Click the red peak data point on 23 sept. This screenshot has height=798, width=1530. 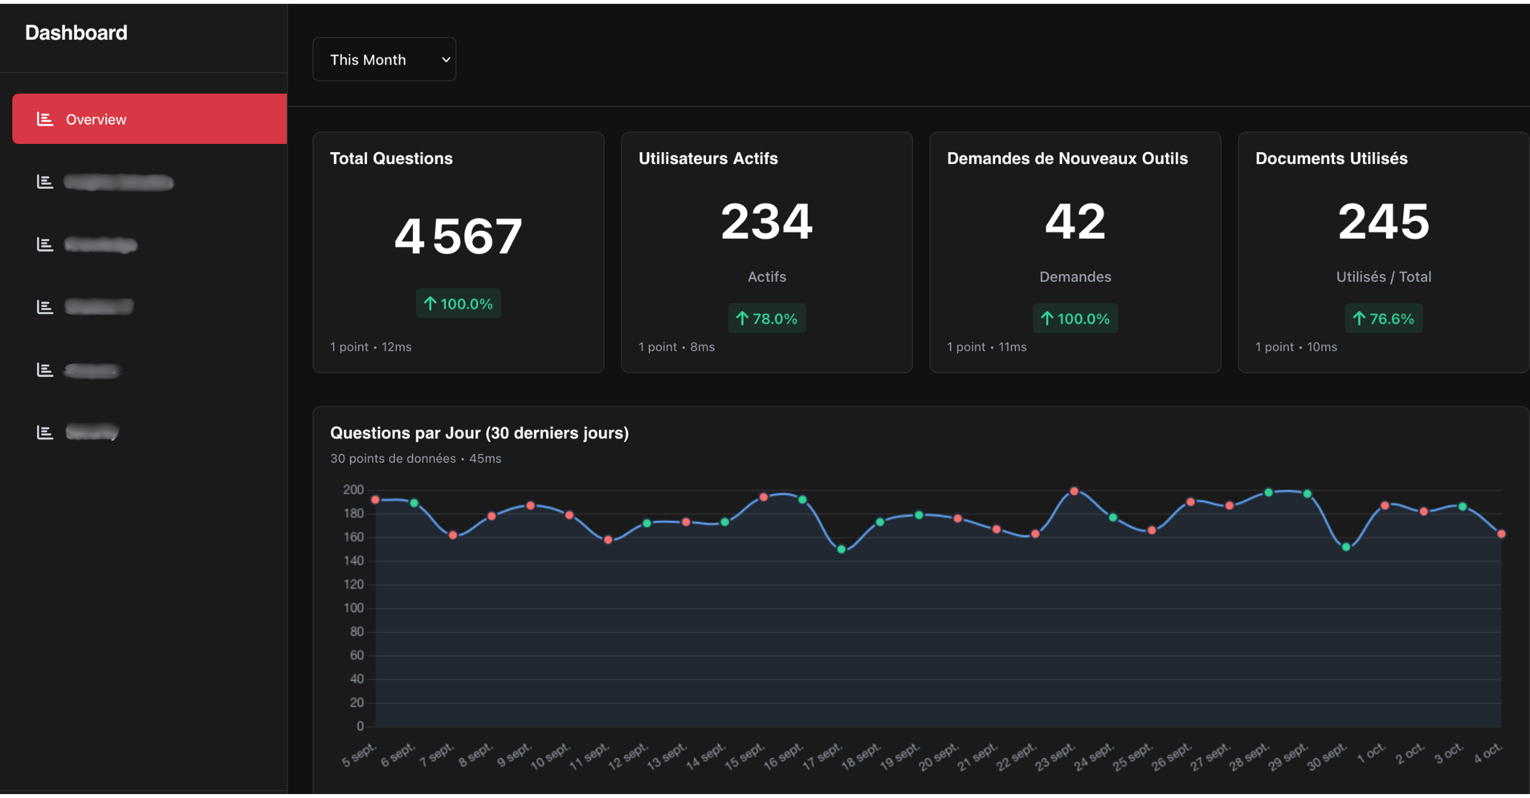pyautogui.click(x=1074, y=491)
